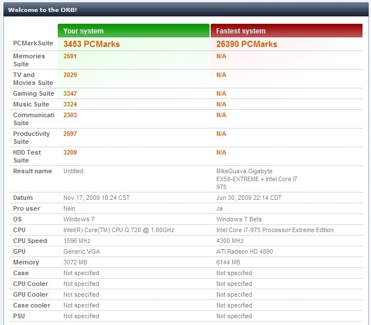The image size is (371, 325).
Task: Click the 'Communicati Suite' row label
Action: [33, 119]
